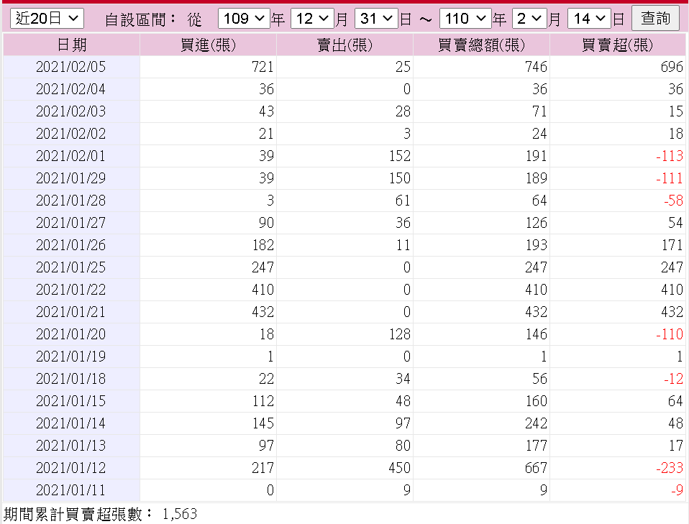Viewport: 689px width, 524px height.
Task: Click net value 696 on 2021/02/05
Action: point(672,67)
